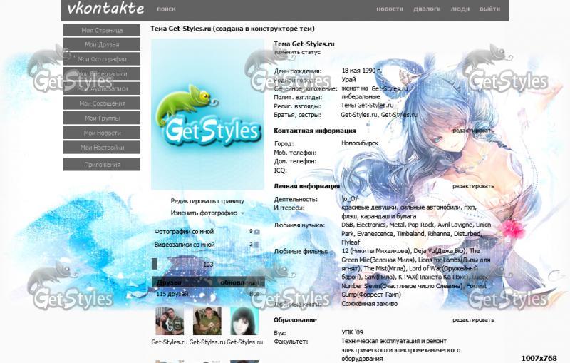Click редактировать for Образование
570x363 pixels.
473,319
